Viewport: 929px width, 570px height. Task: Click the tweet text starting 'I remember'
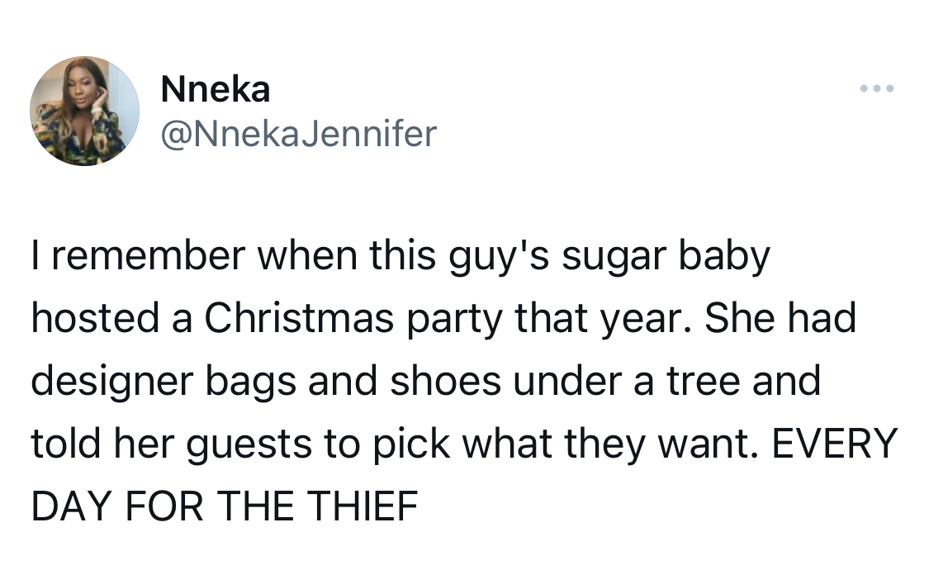[x=464, y=380]
